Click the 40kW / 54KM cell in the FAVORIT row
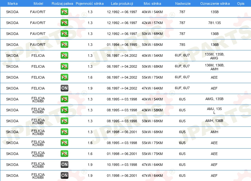The width and height of the screenshot is (251, 181). tap(152, 12)
